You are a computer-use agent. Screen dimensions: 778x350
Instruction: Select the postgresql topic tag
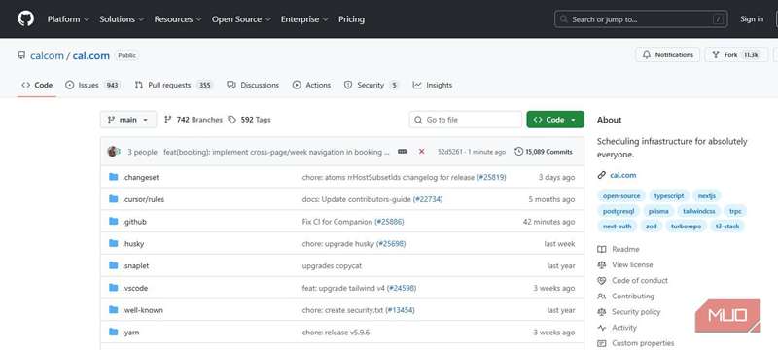coord(619,211)
